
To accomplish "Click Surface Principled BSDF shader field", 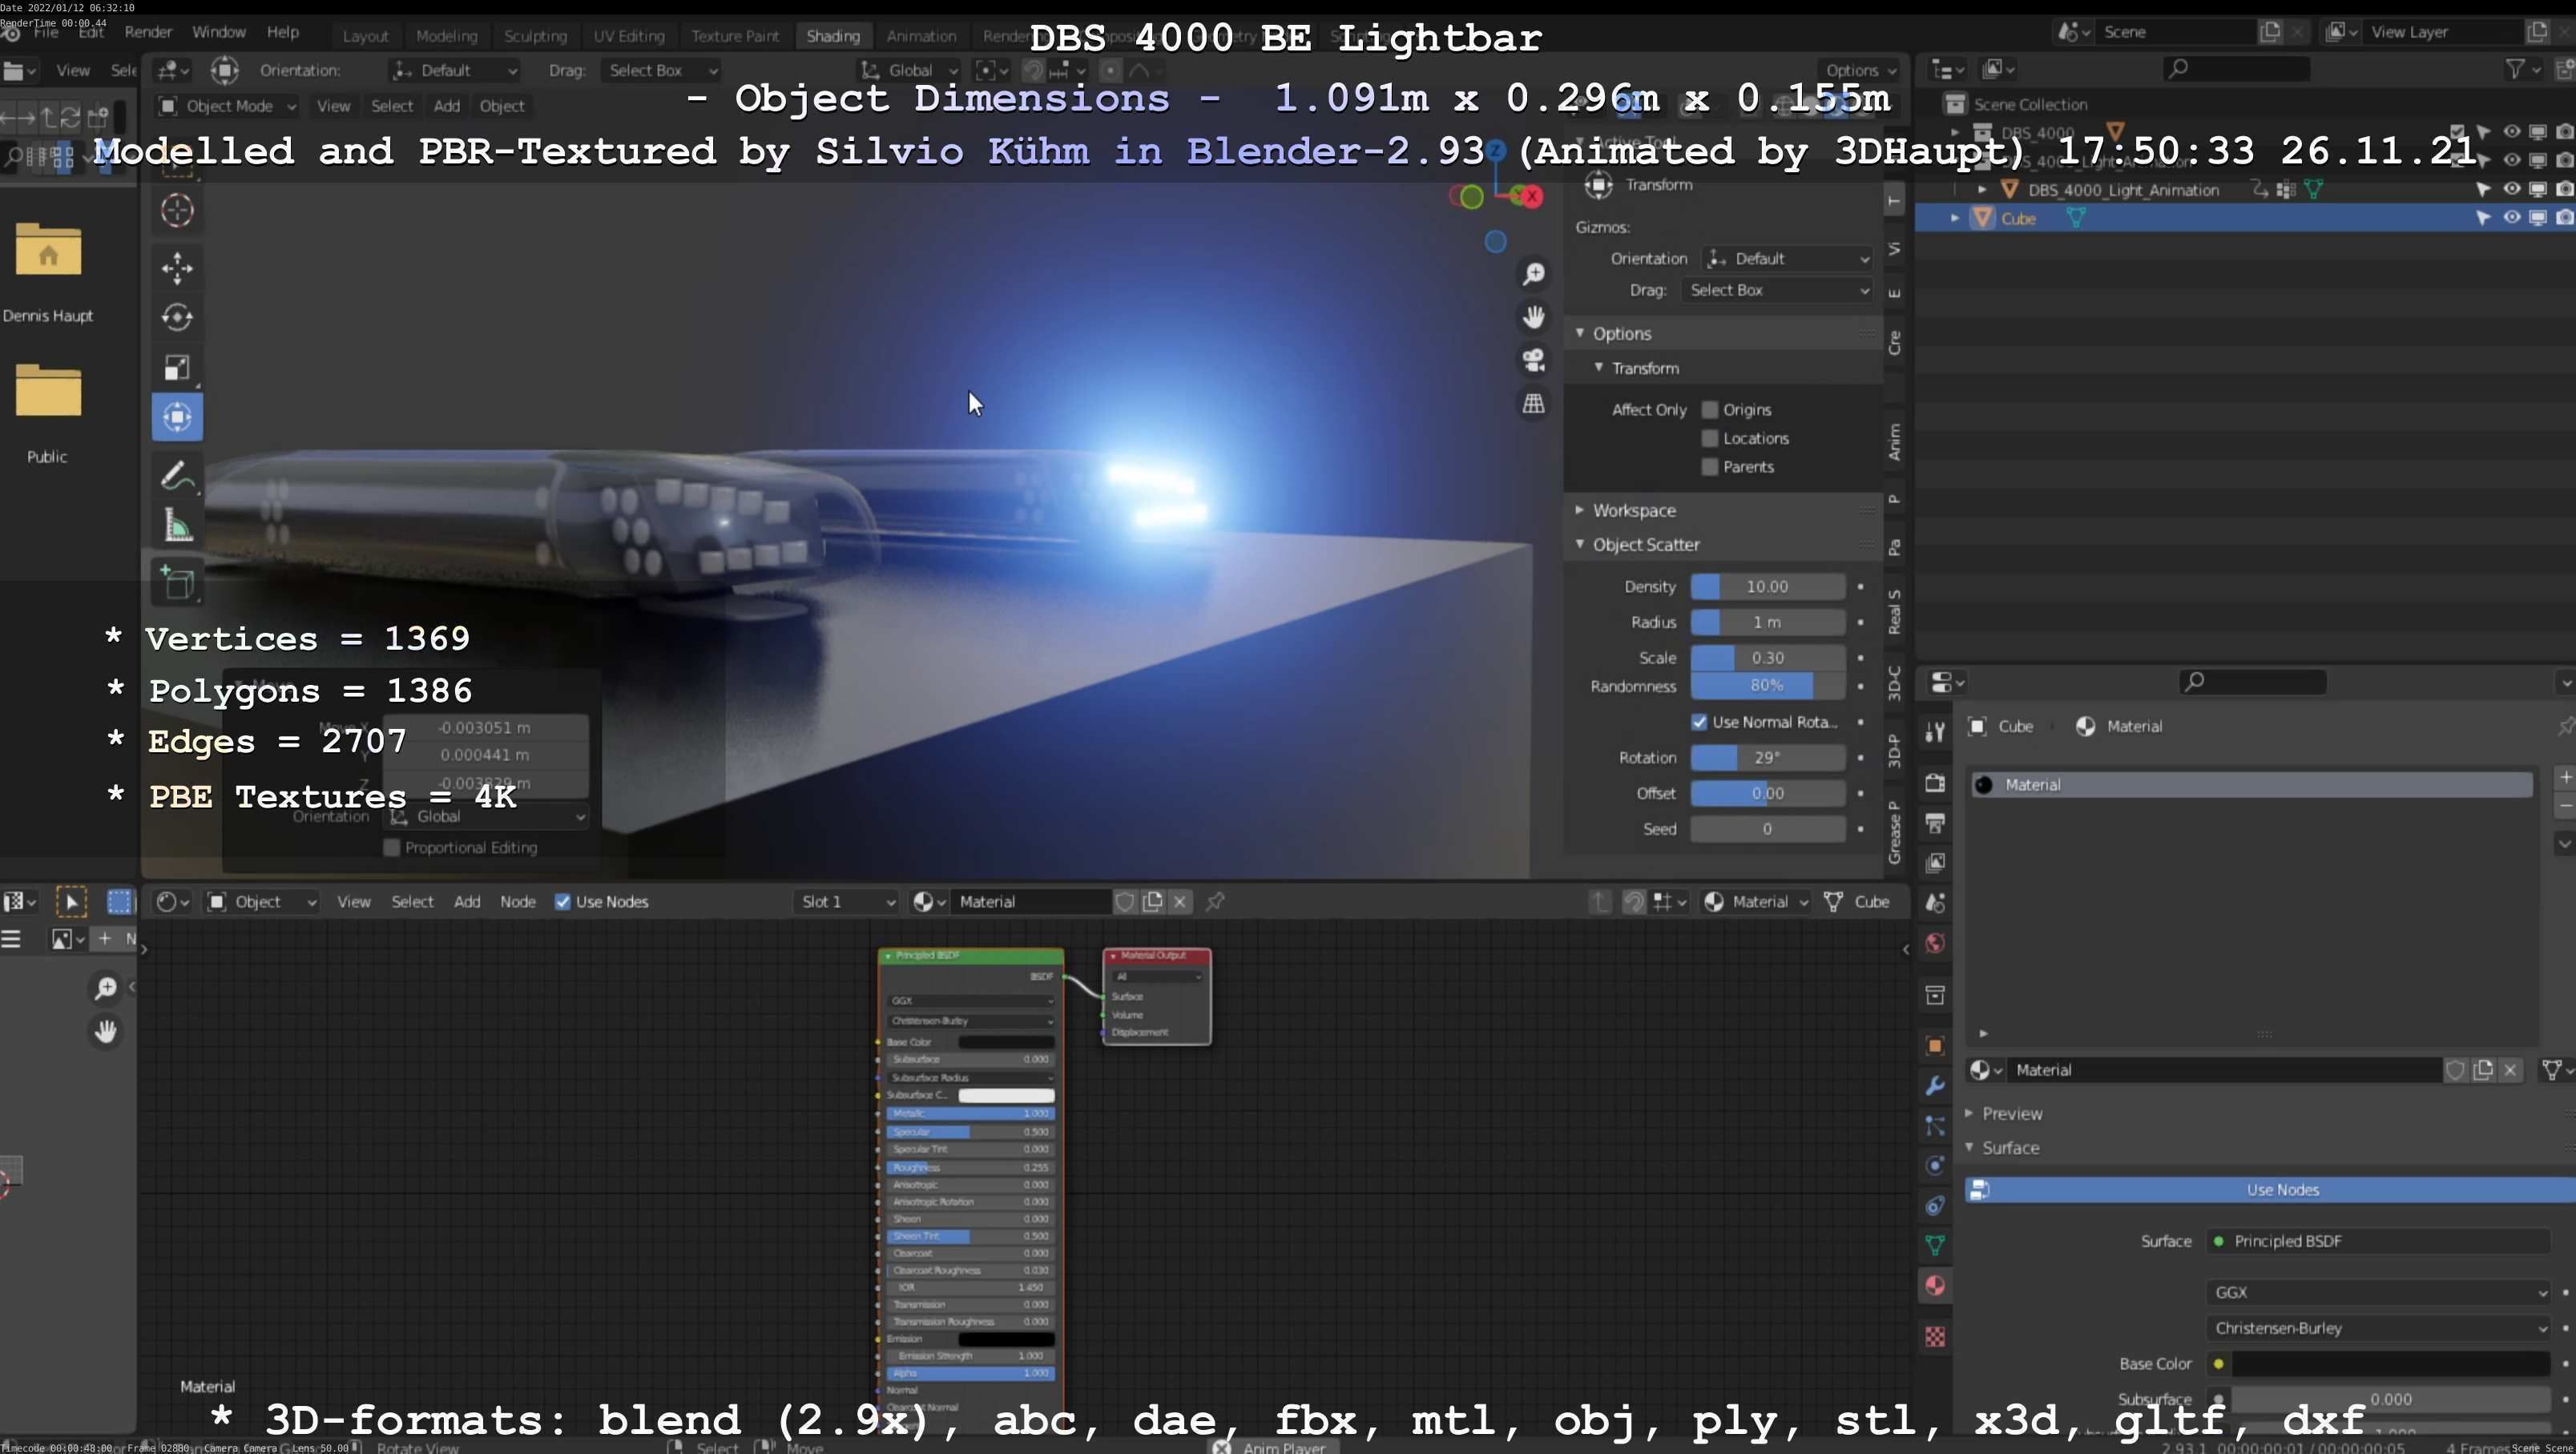I will pos(2377,1242).
